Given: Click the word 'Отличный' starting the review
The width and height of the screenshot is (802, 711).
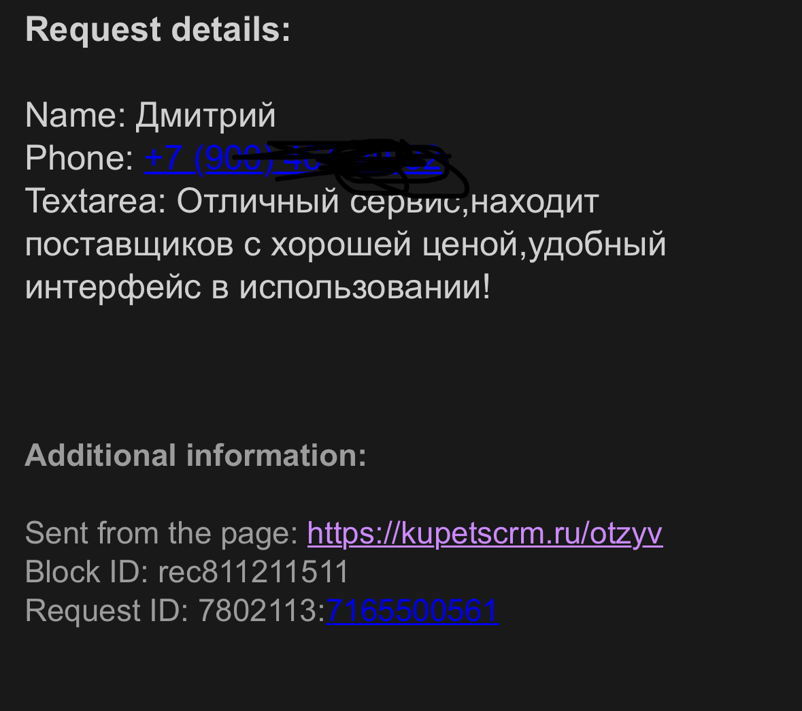Looking at the screenshot, I should (258, 201).
